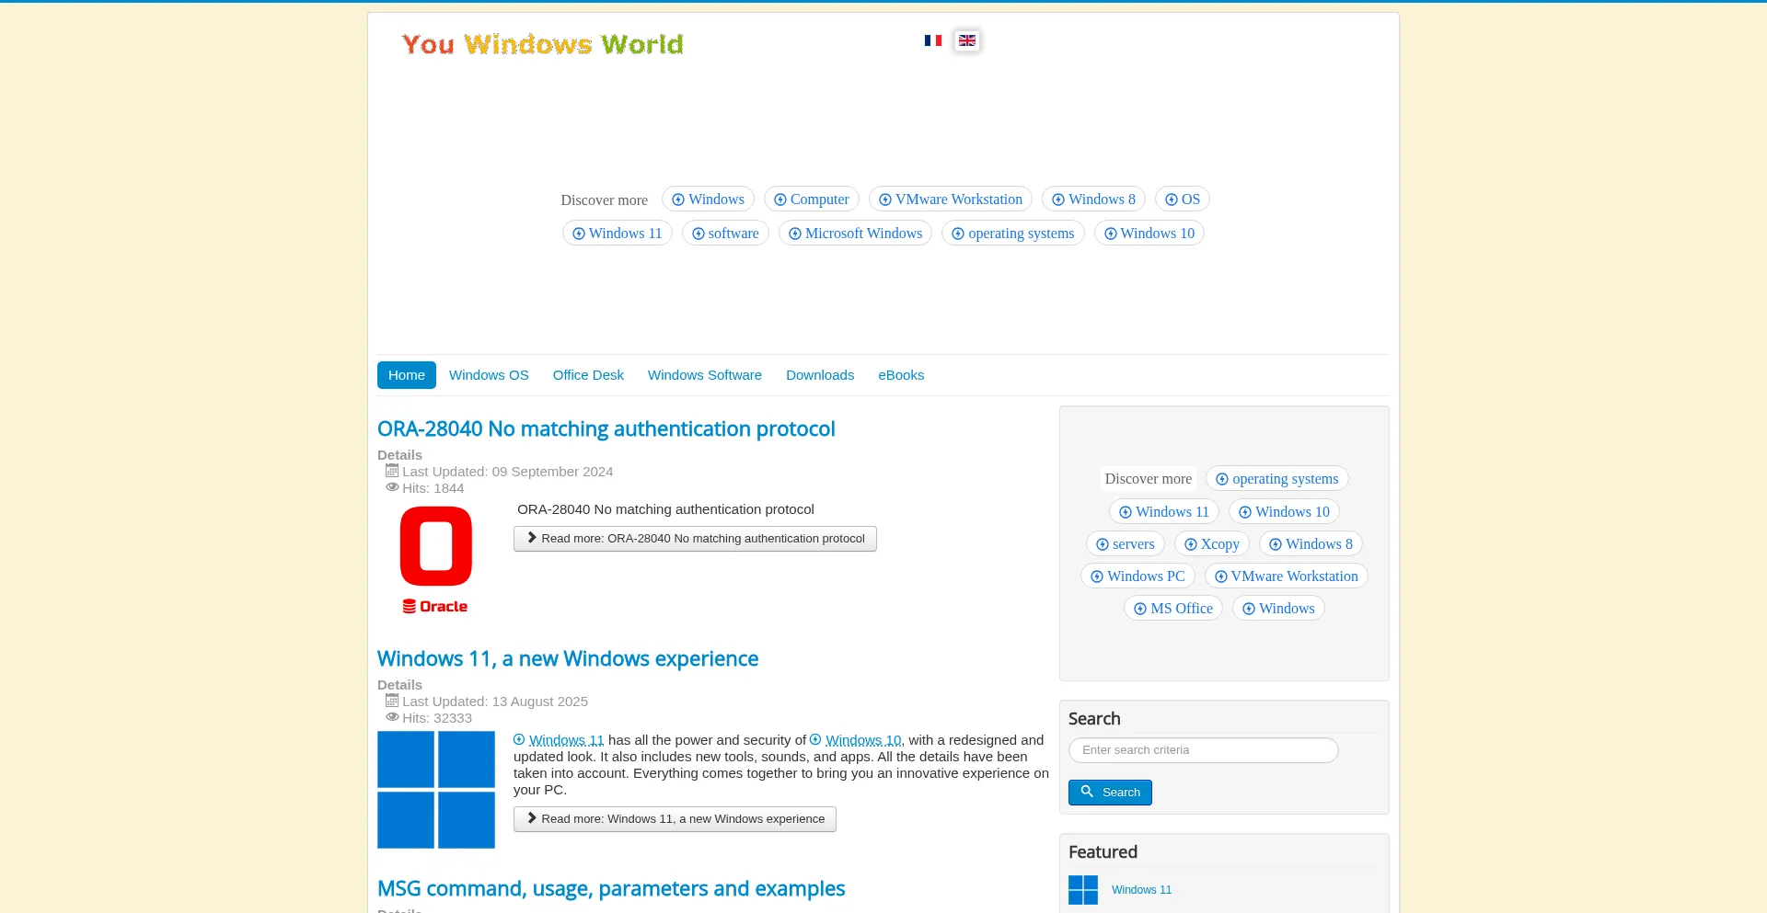Select the English UK flag icon
Image resolution: width=1767 pixels, height=913 pixels.
(966, 40)
